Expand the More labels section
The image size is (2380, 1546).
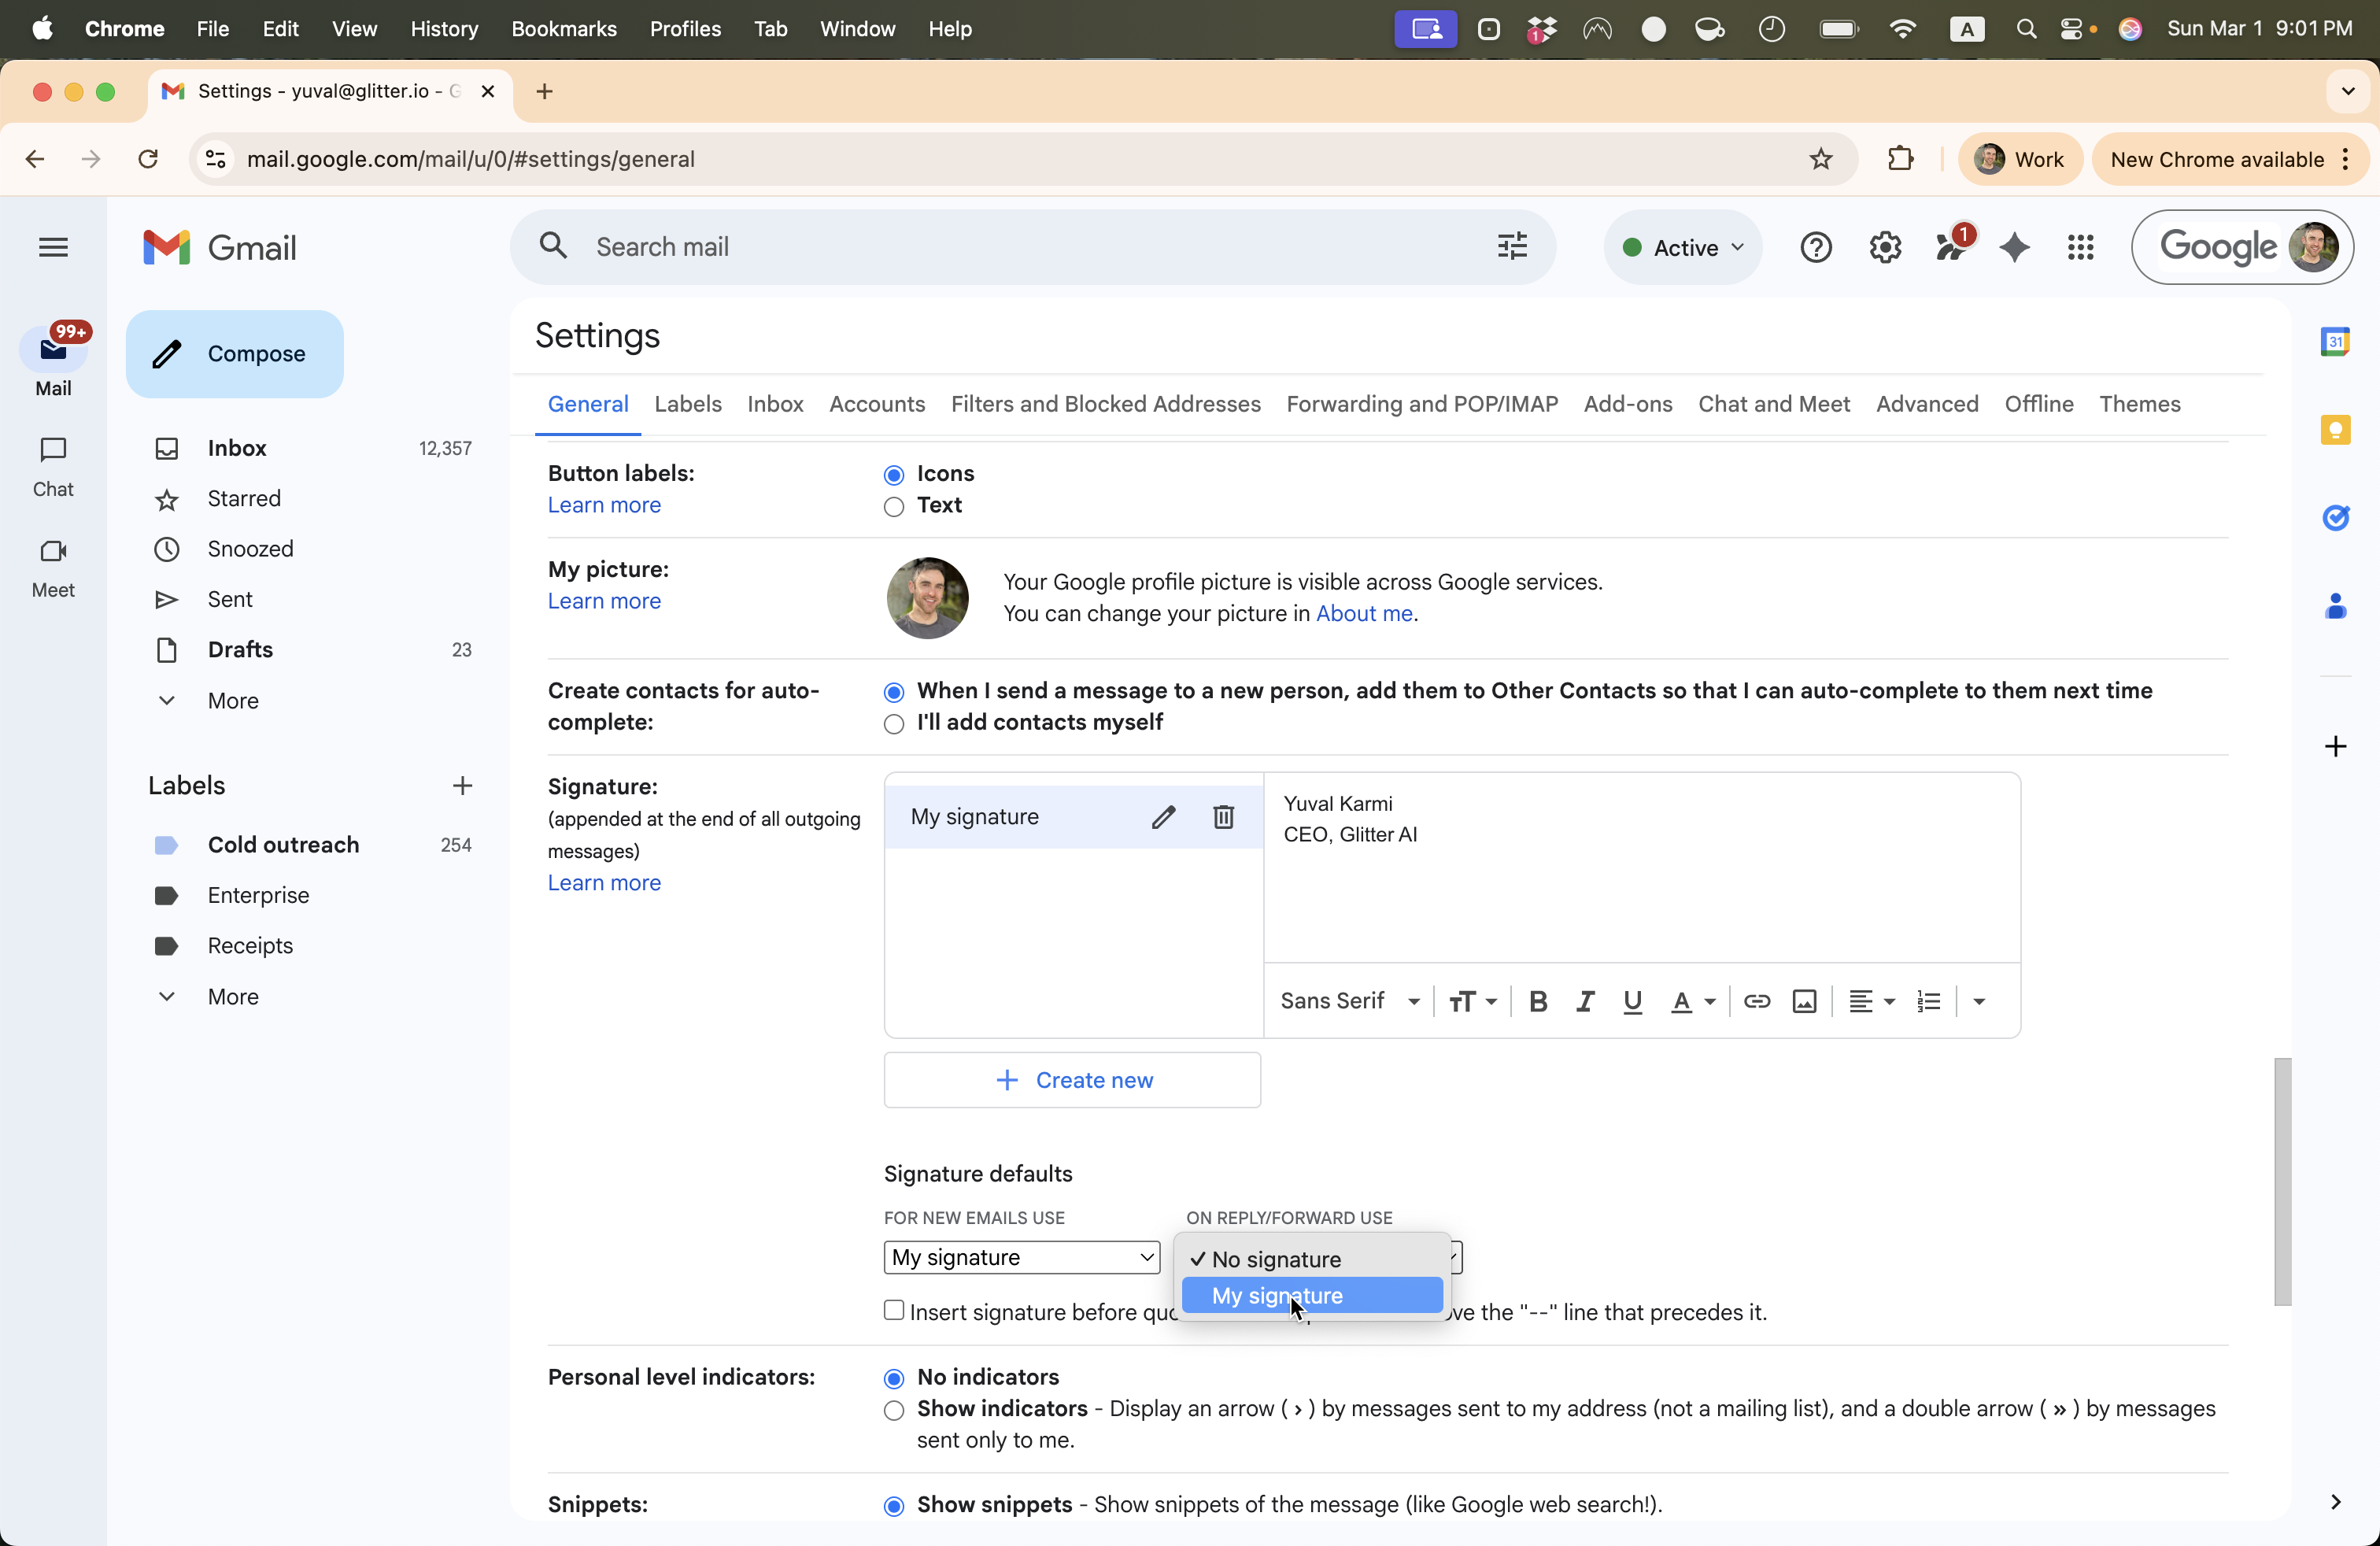(232, 997)
